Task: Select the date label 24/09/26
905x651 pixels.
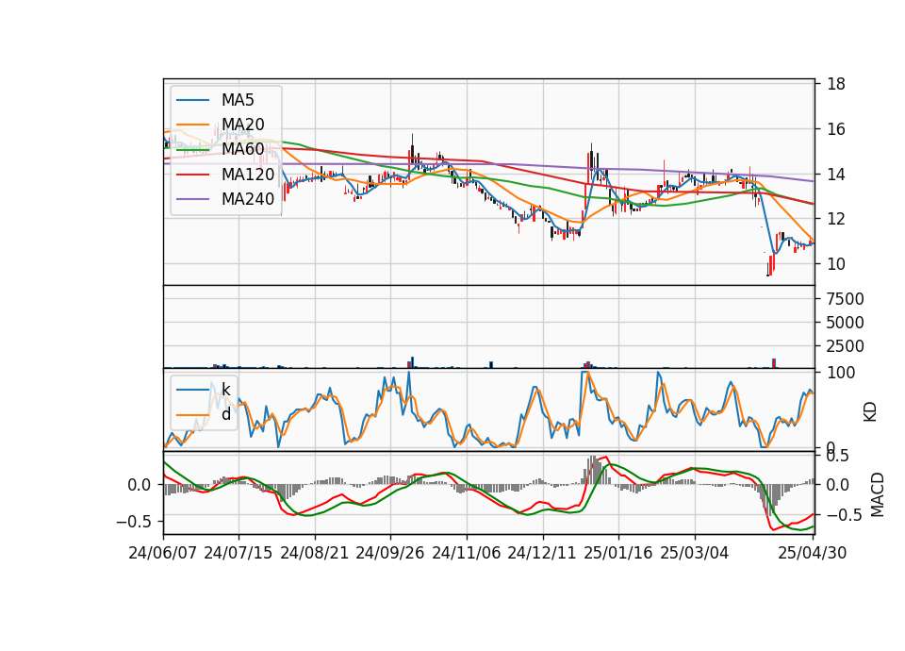Action: pos(389,553)
